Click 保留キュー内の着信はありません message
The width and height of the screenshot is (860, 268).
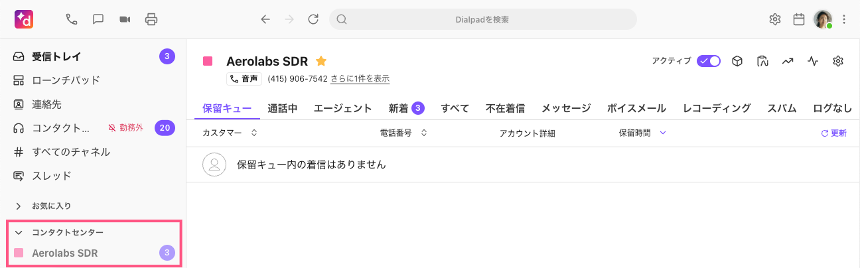click(311, 165)
